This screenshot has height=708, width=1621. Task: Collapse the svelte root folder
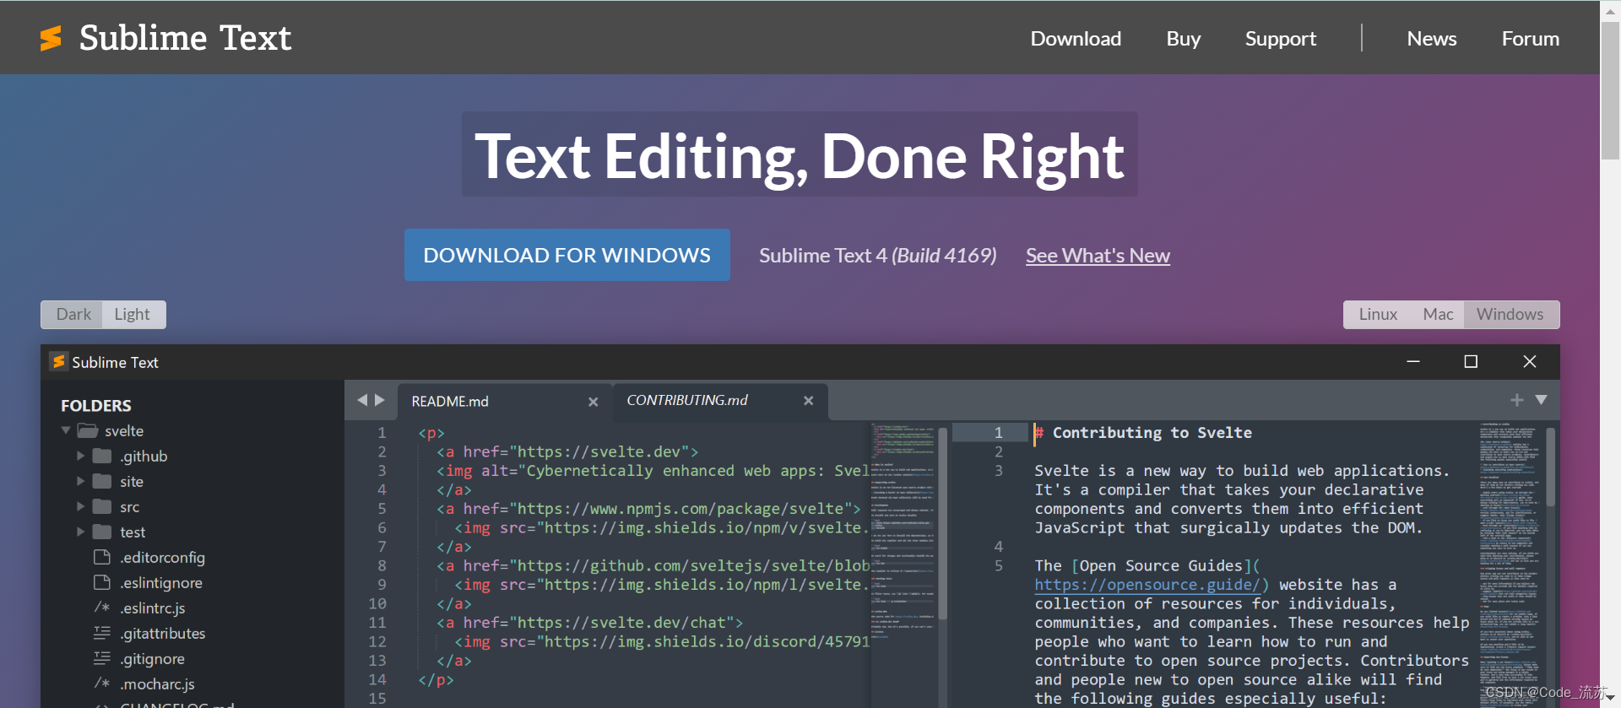(66, 430)
